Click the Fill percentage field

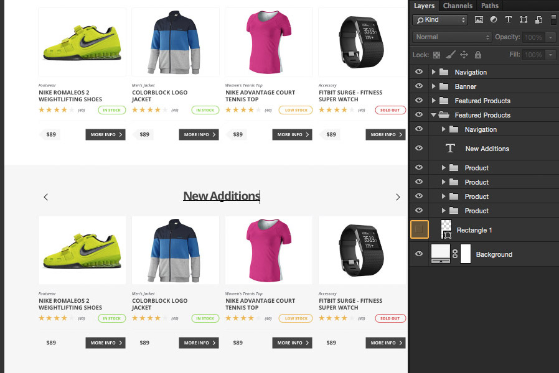point(533,55)
